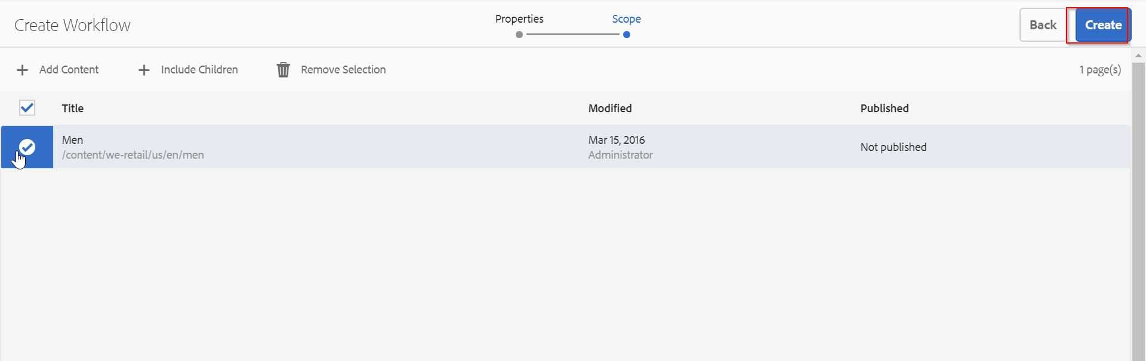Viewport: 1146px width, 361px height.
Task: Go to the Properties step label
Action: click(519, 19)
